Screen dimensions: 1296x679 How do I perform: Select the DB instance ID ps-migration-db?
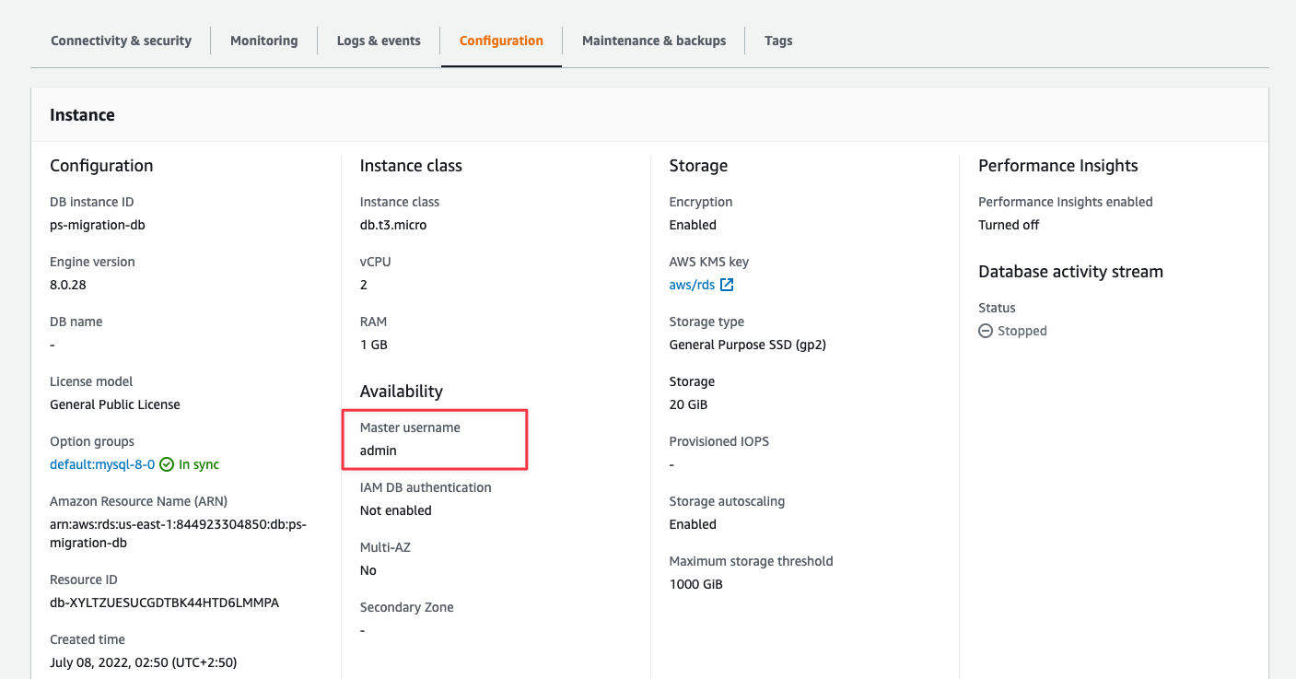(98, 225)
